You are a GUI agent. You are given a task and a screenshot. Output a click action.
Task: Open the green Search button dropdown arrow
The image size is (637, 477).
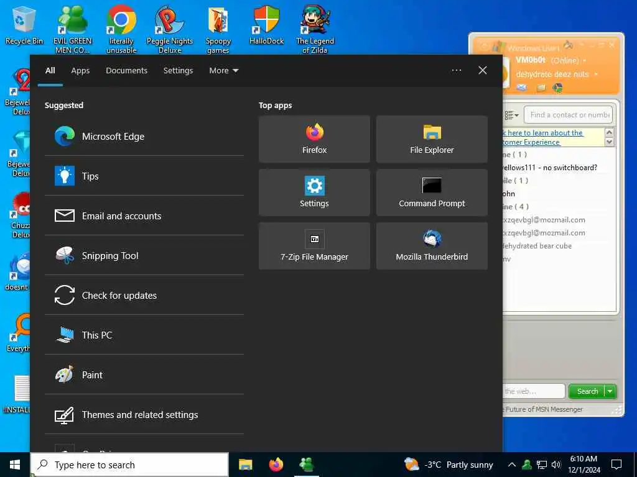(610, 391)
